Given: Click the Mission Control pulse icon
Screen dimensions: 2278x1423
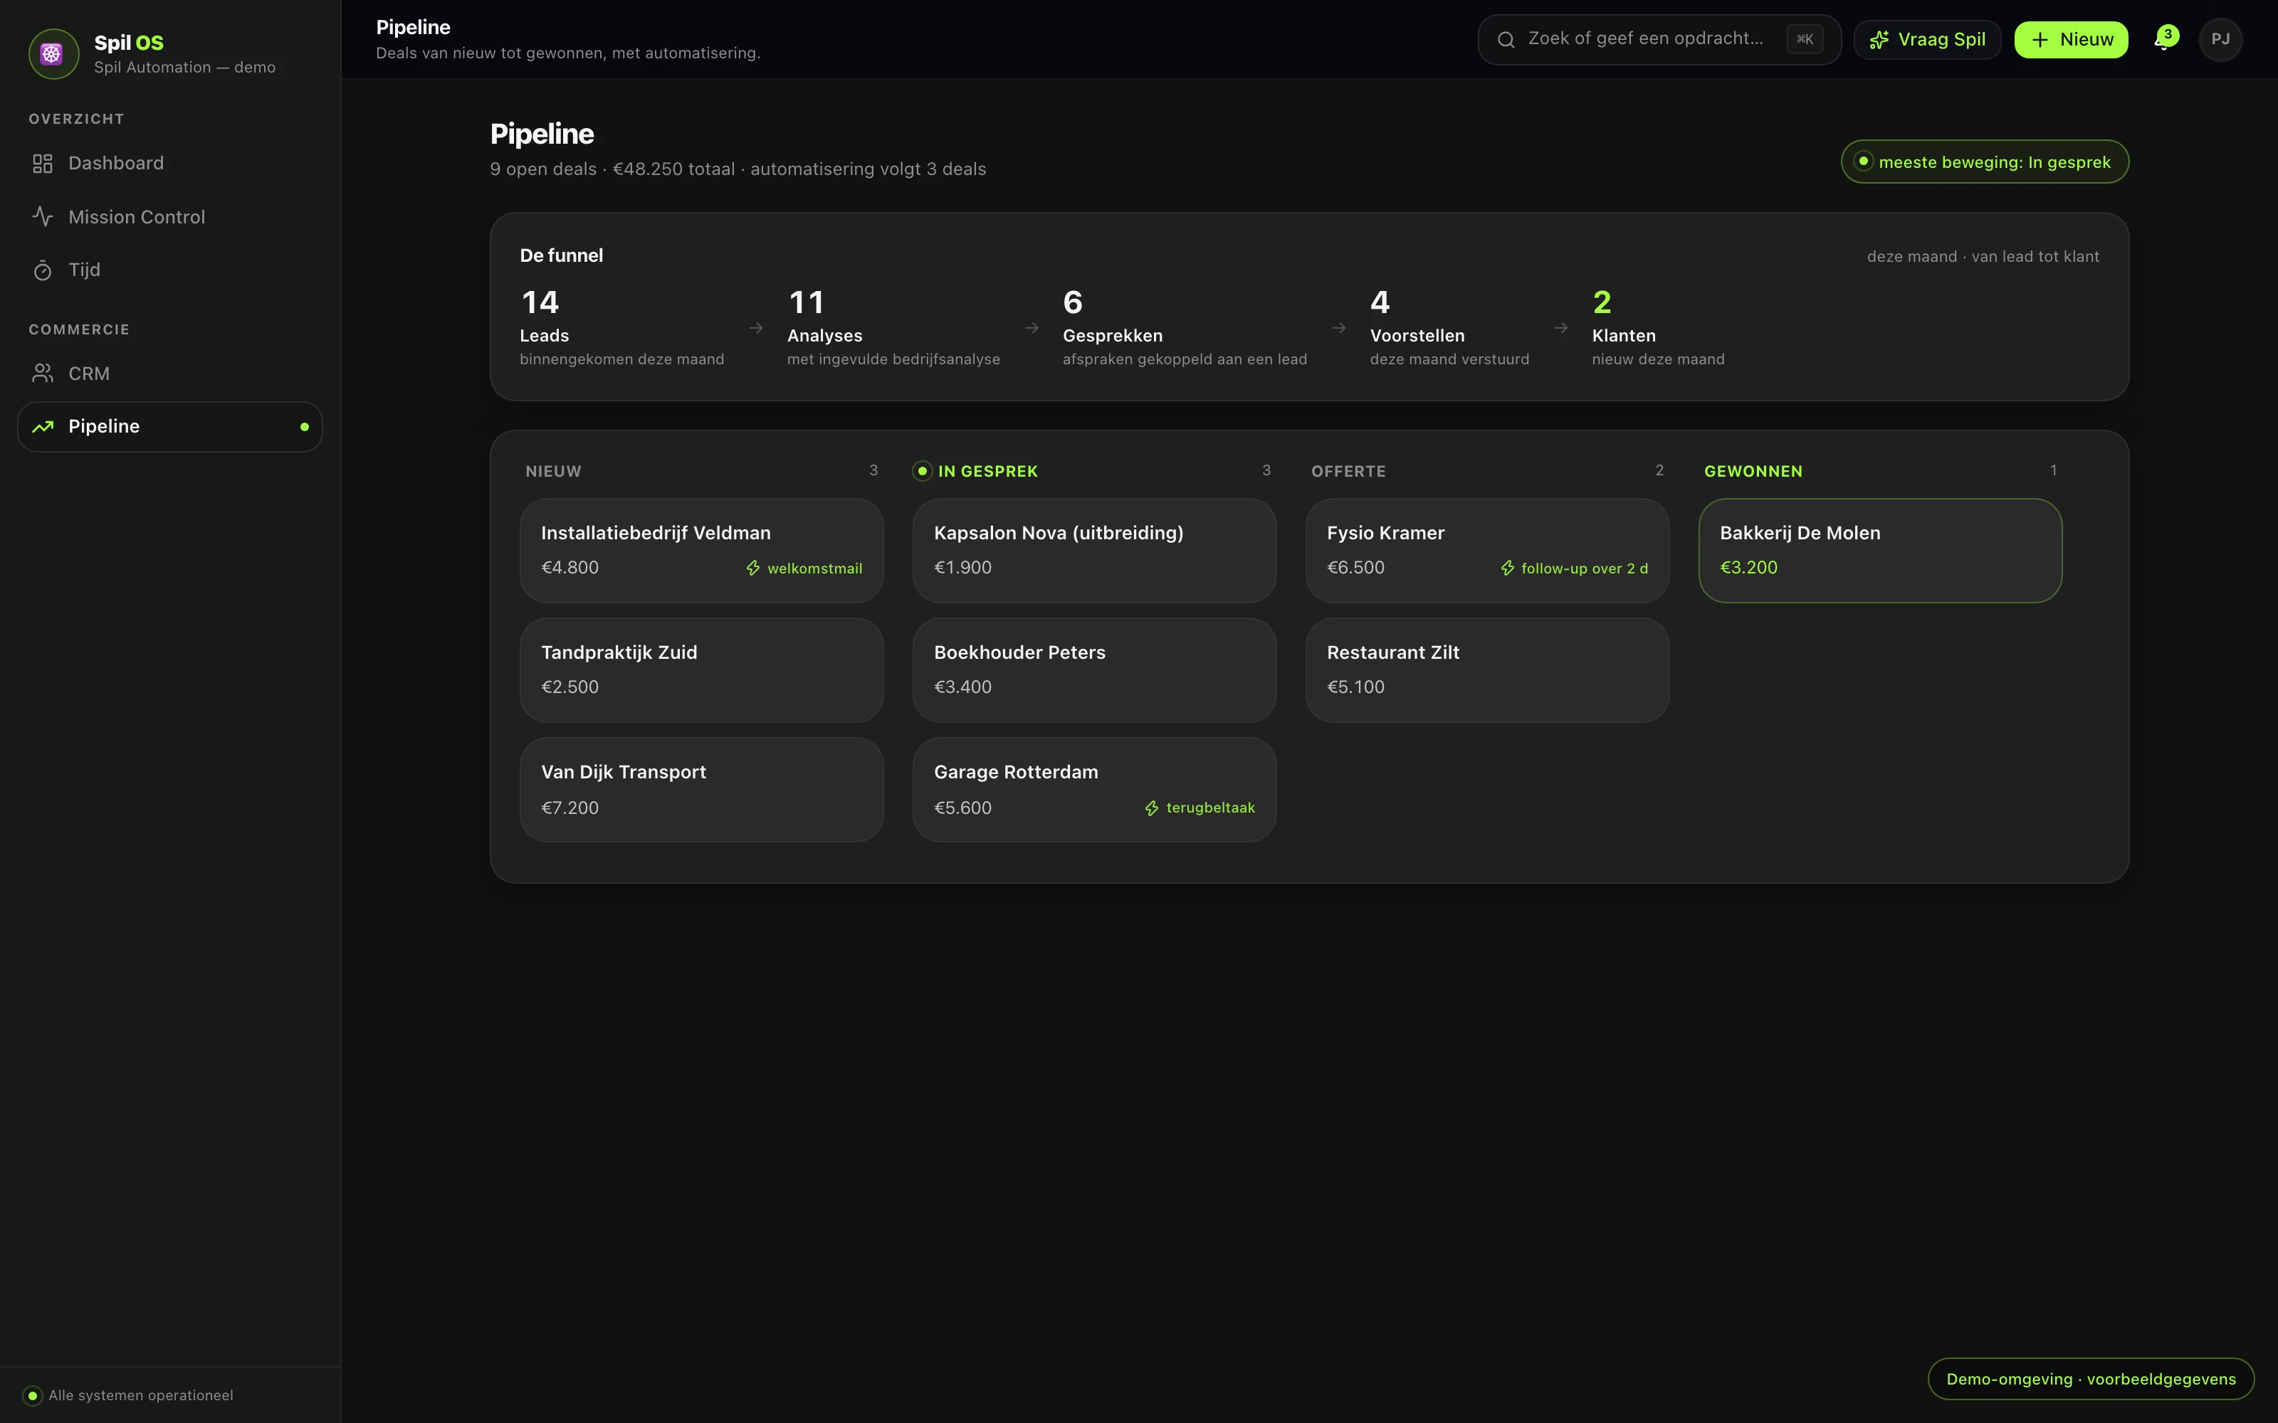Looking at the screenshot, I should pos(43,216).
